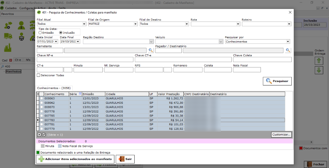Remove the Série filter with the X icon
The width and height of the screenshot is (329, 168).
[x=39, y=135]
